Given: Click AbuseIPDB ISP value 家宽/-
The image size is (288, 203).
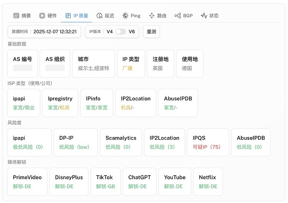Looking at the screenshot, I should pyautogui.click(x=171, y=108).
